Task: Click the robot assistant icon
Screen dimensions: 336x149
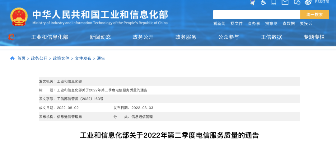Action: (253, 2)
